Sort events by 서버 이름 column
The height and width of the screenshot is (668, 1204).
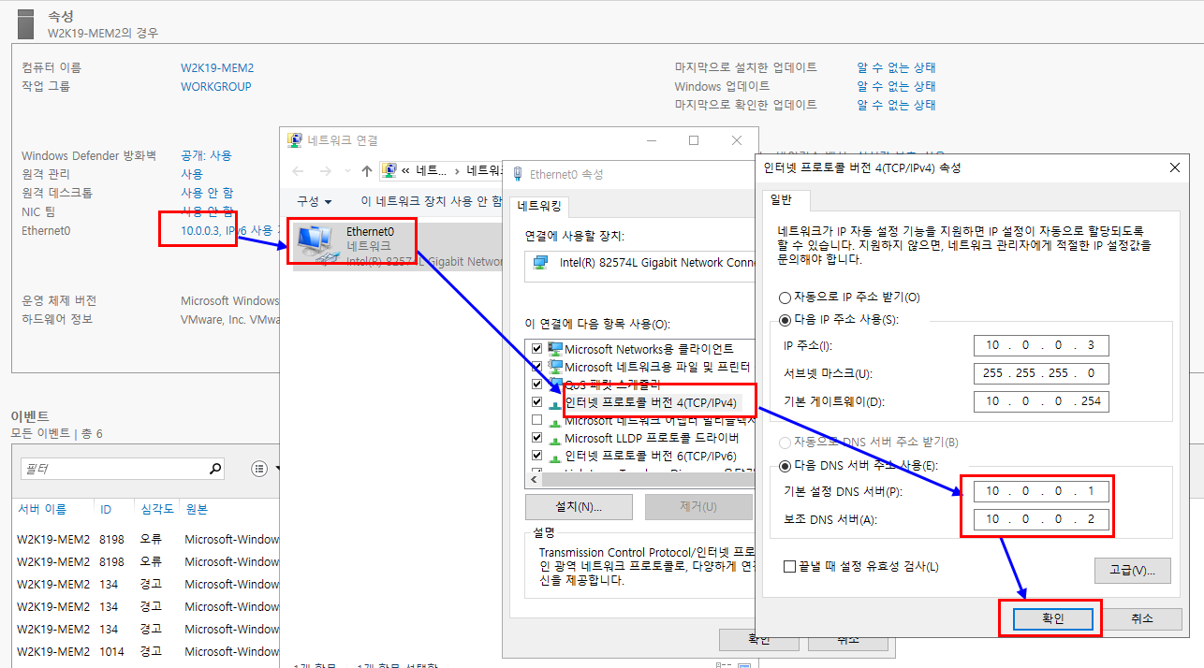click(x=42, y=509)
